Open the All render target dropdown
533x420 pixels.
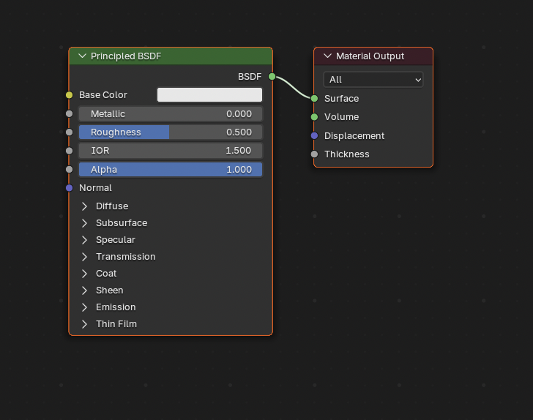pos(373,79)
